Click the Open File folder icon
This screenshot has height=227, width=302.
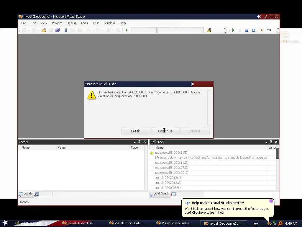44,30
